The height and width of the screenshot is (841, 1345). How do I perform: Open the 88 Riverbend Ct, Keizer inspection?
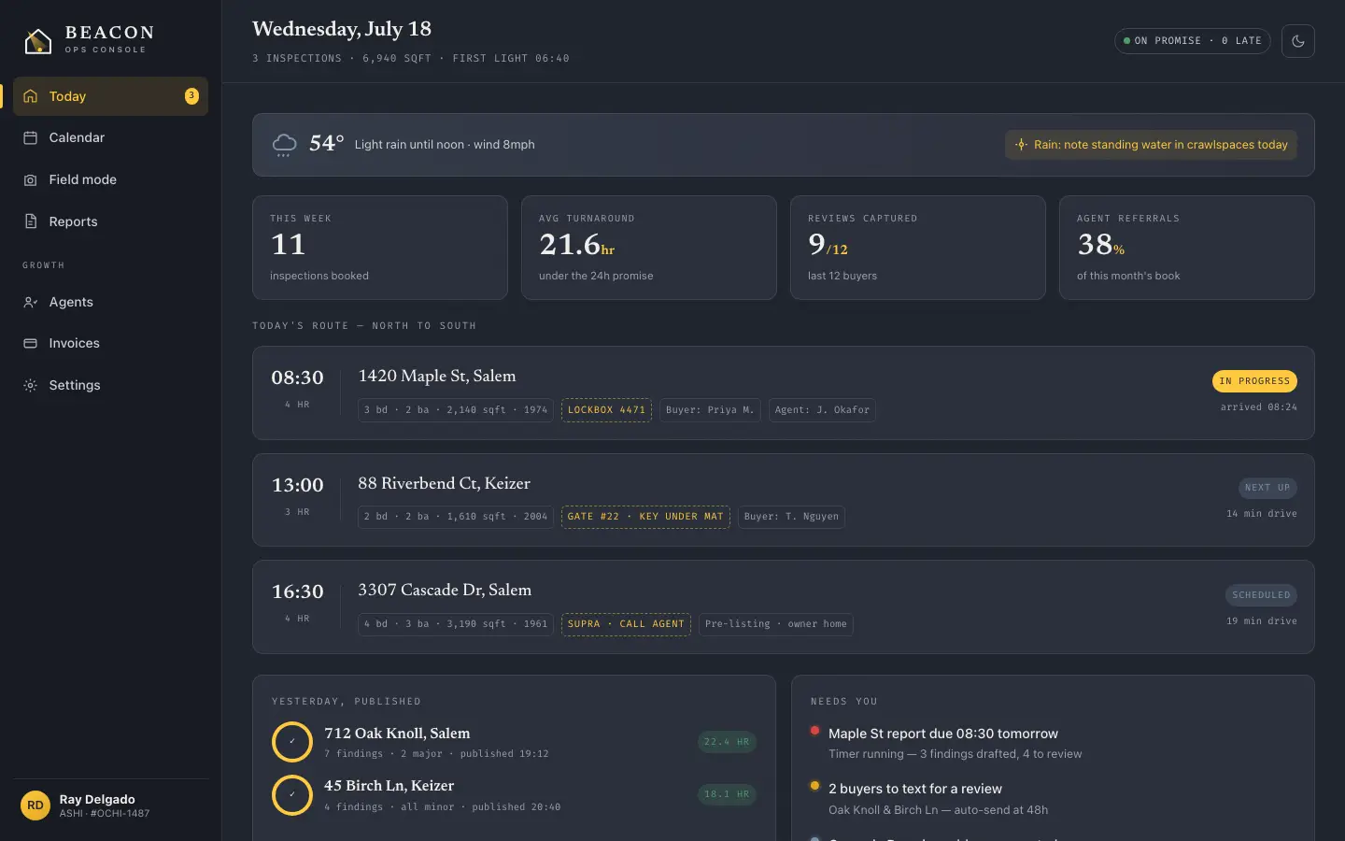pos(783,500)
